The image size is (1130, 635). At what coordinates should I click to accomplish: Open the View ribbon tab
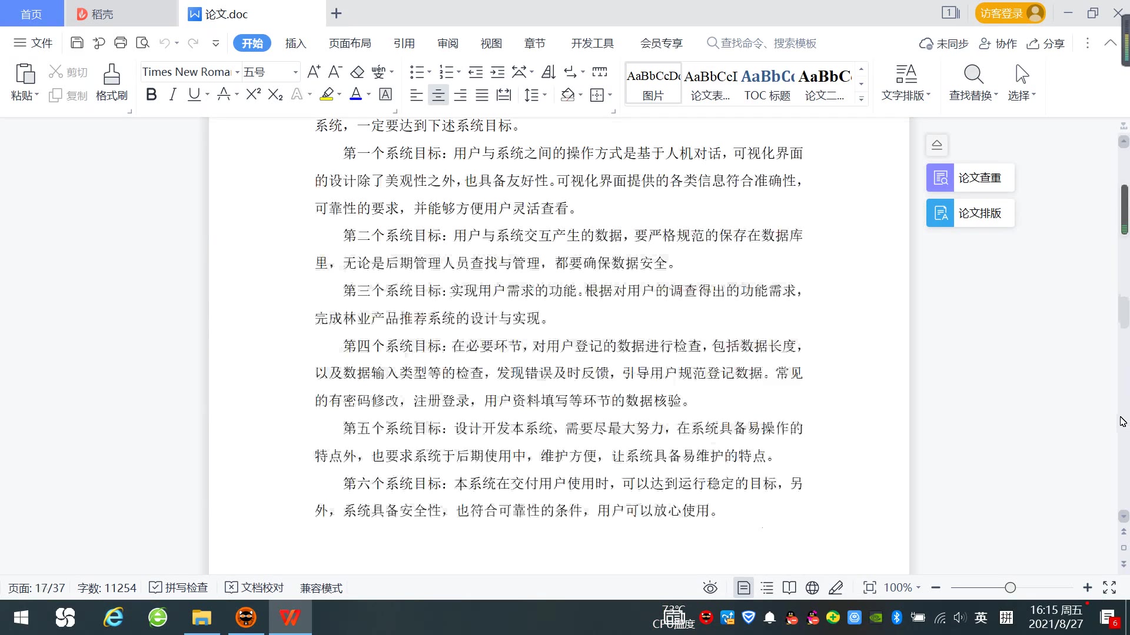click(491, 43)
